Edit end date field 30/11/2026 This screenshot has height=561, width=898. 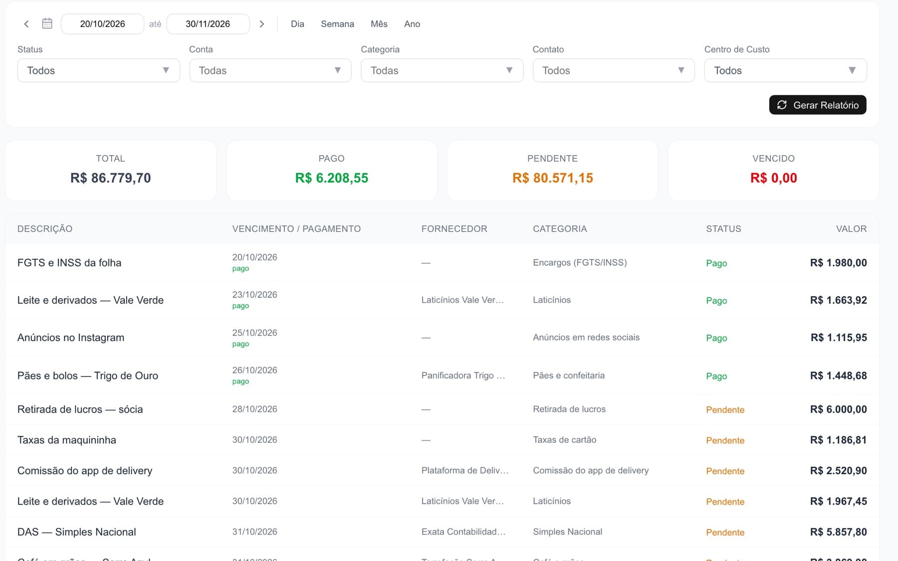(208, 24)
